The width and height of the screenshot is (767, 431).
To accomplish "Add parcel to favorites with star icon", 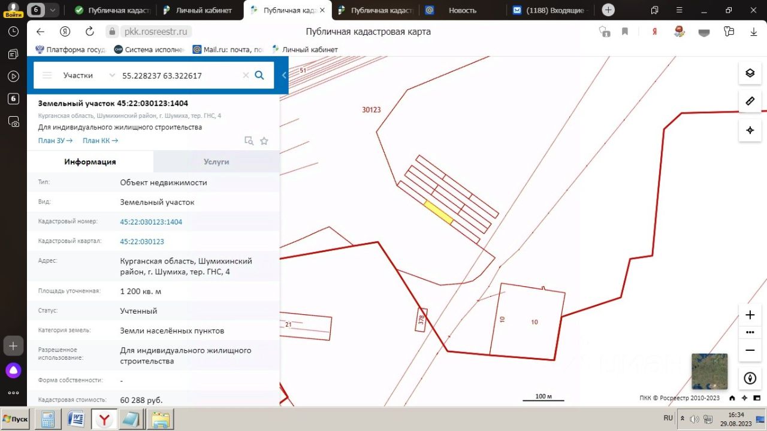I will (x=264, y=141).
